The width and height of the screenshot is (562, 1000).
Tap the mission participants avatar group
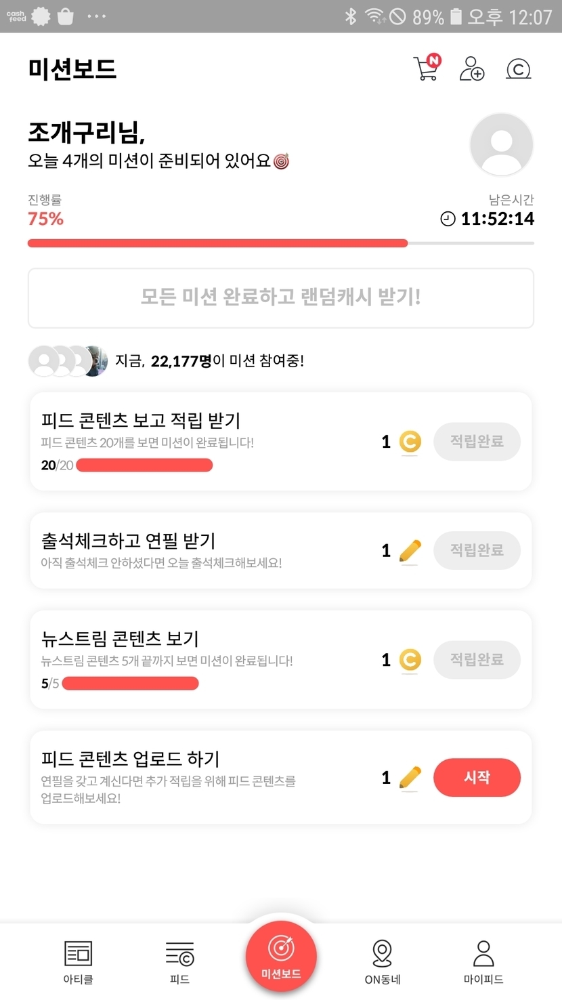[x=68, y=361]
